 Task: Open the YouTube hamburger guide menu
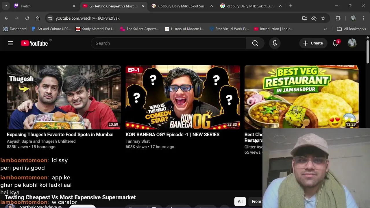pos(10,43)
